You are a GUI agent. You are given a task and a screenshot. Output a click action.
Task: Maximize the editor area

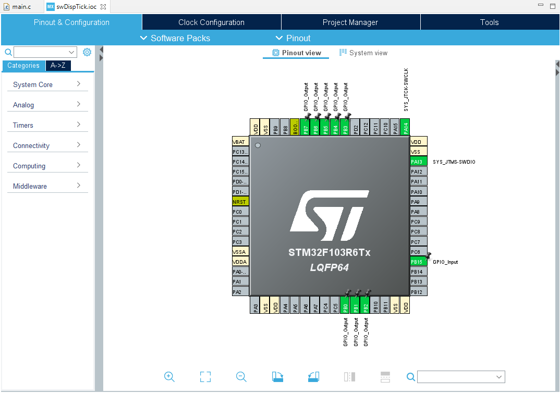tap(553, 6)
